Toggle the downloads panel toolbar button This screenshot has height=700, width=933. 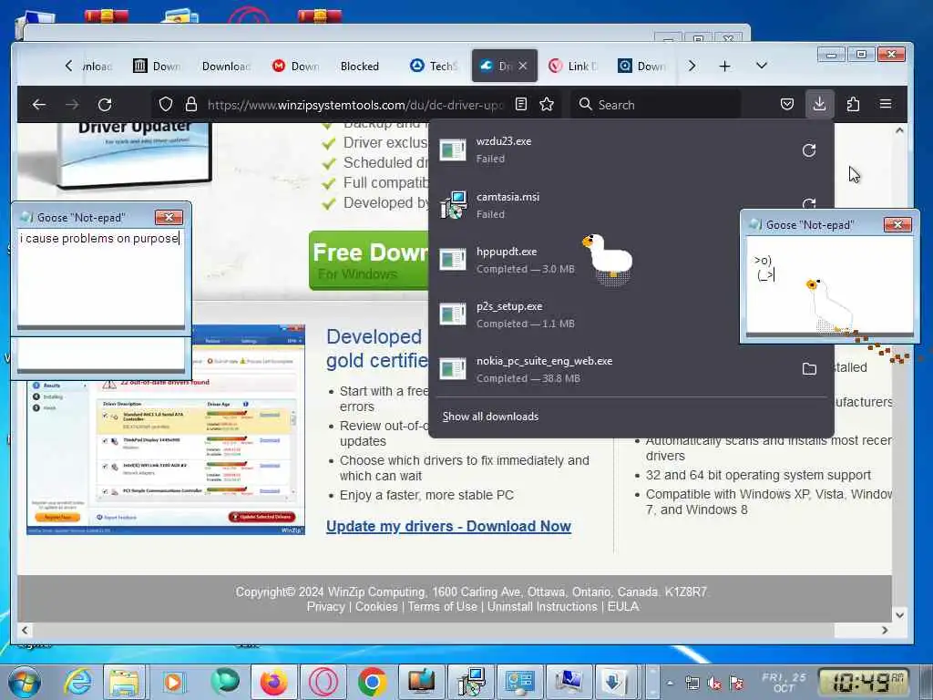point(819,105)
